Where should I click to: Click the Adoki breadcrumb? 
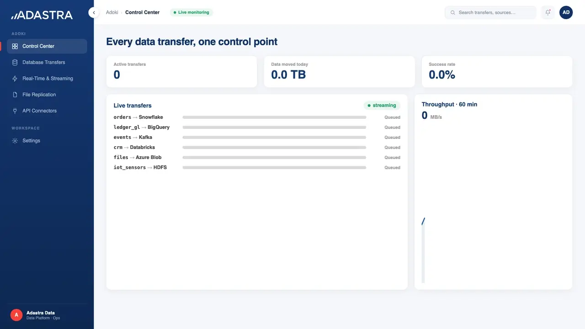[112, 12]
